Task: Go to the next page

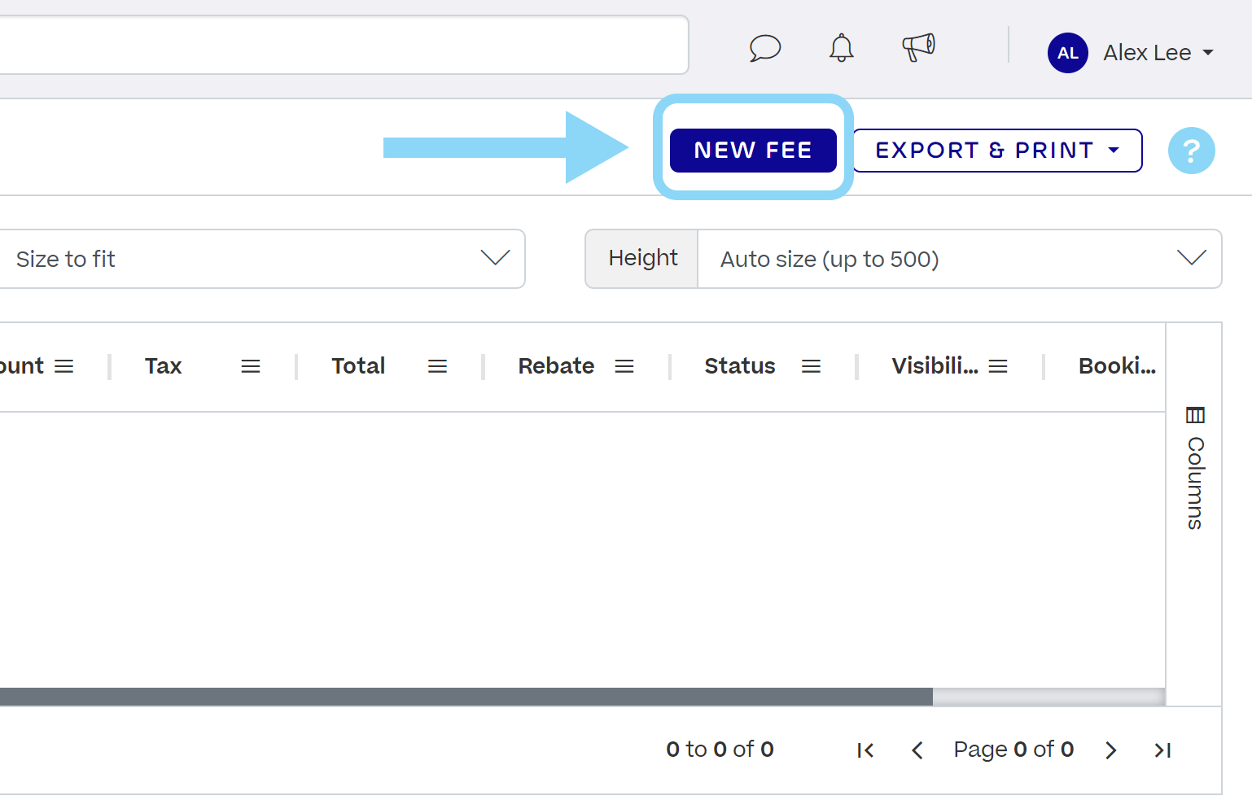Action: pyautogui.click(x=1110, y=750)
